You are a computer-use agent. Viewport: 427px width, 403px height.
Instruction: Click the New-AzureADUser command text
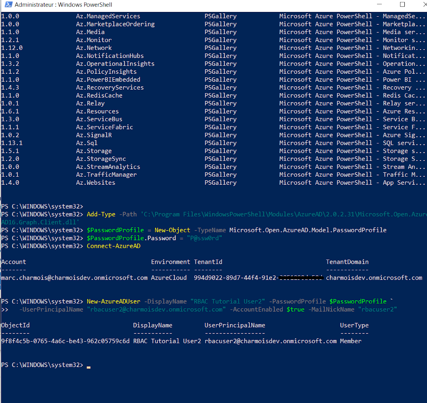point(113,301)
